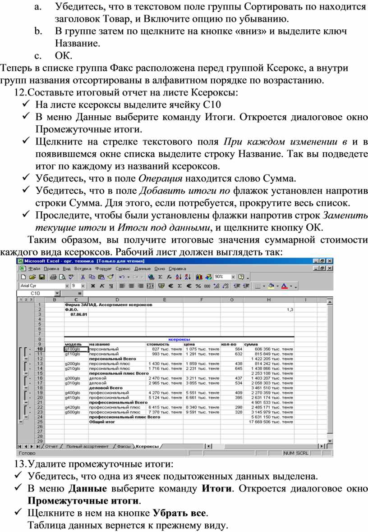Toggle Italic formatting button
Viewport: 368px width, 532px height.
(x=102, y=286)
